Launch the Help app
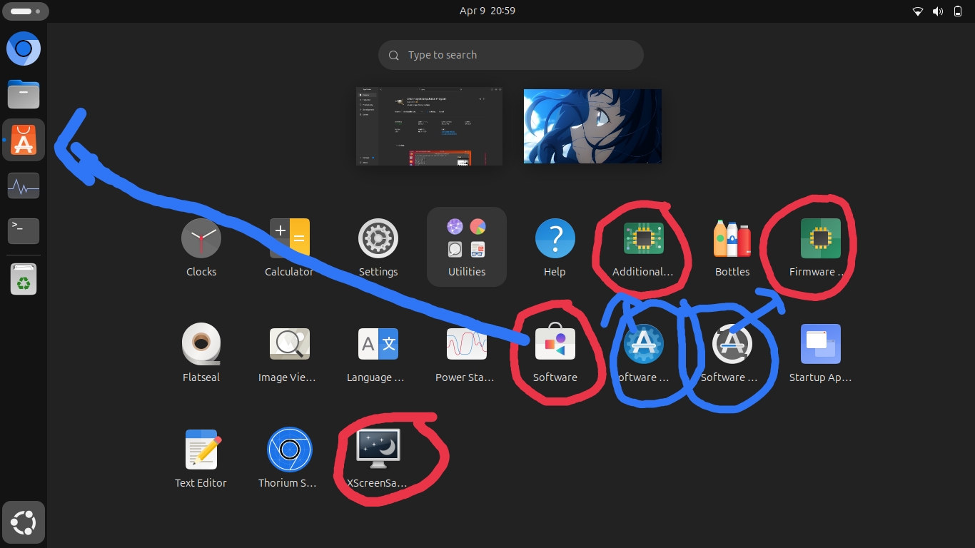This screenshot has width=975, height=548. coord(555,238)
